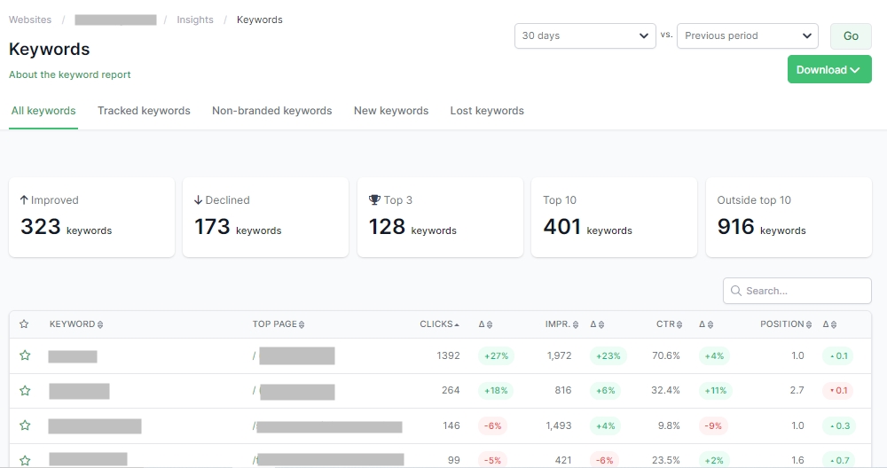887x468 pixels.
Task: Click the star icon in table header
Action: (24, 324)
